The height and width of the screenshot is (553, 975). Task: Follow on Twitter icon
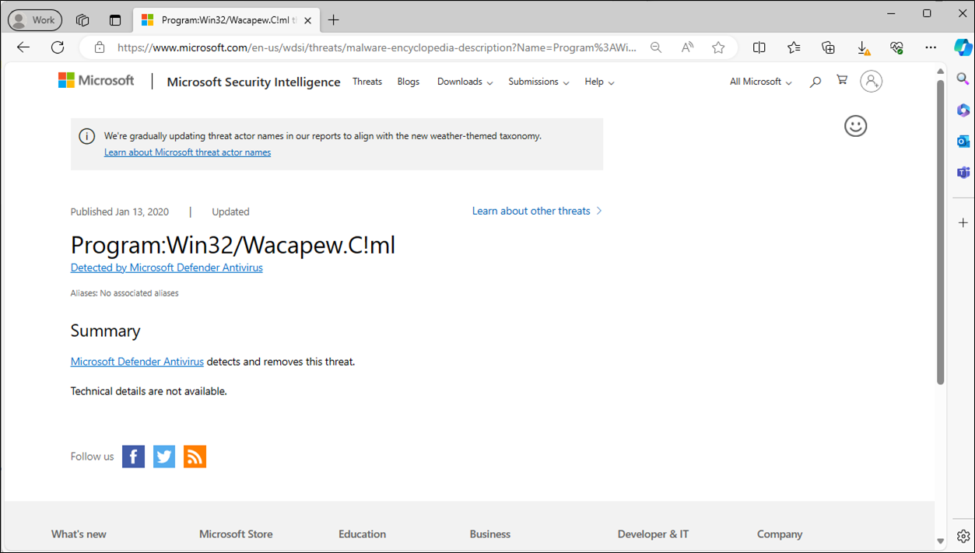click(164, 457)
